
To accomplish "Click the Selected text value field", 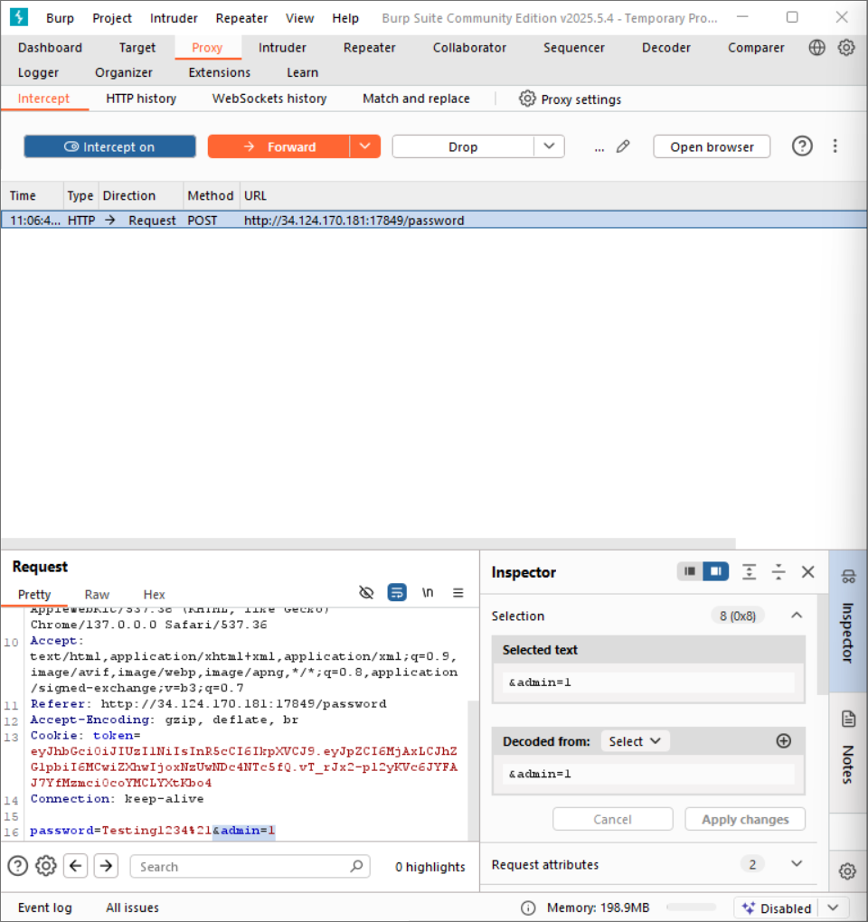I will pyautogui.click(x=648, y=682).
